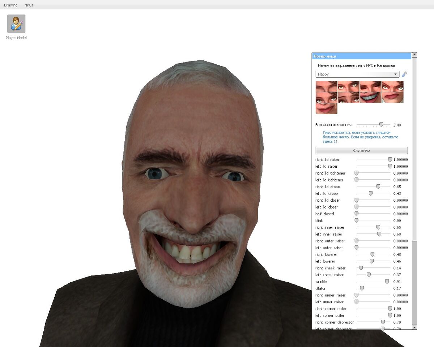Click the Позер лица panel title bar

click(x=362, y=56)
